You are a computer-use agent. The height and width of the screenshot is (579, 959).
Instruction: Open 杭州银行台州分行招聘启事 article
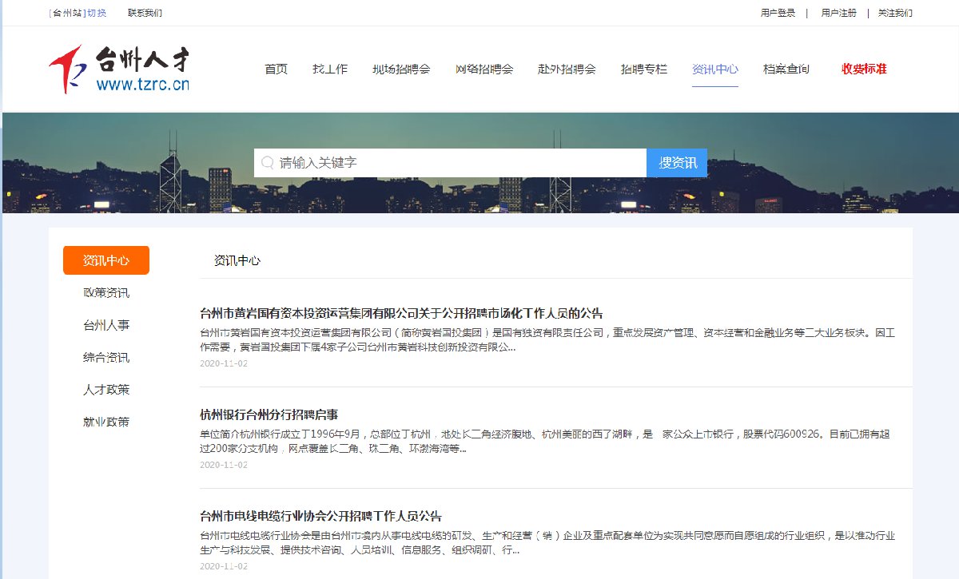[269, 414]
